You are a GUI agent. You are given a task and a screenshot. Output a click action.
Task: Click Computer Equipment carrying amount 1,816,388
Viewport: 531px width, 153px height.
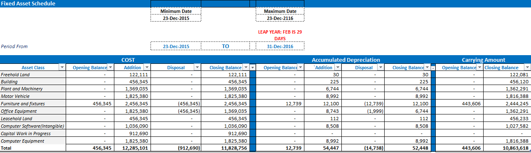[517, 141]
